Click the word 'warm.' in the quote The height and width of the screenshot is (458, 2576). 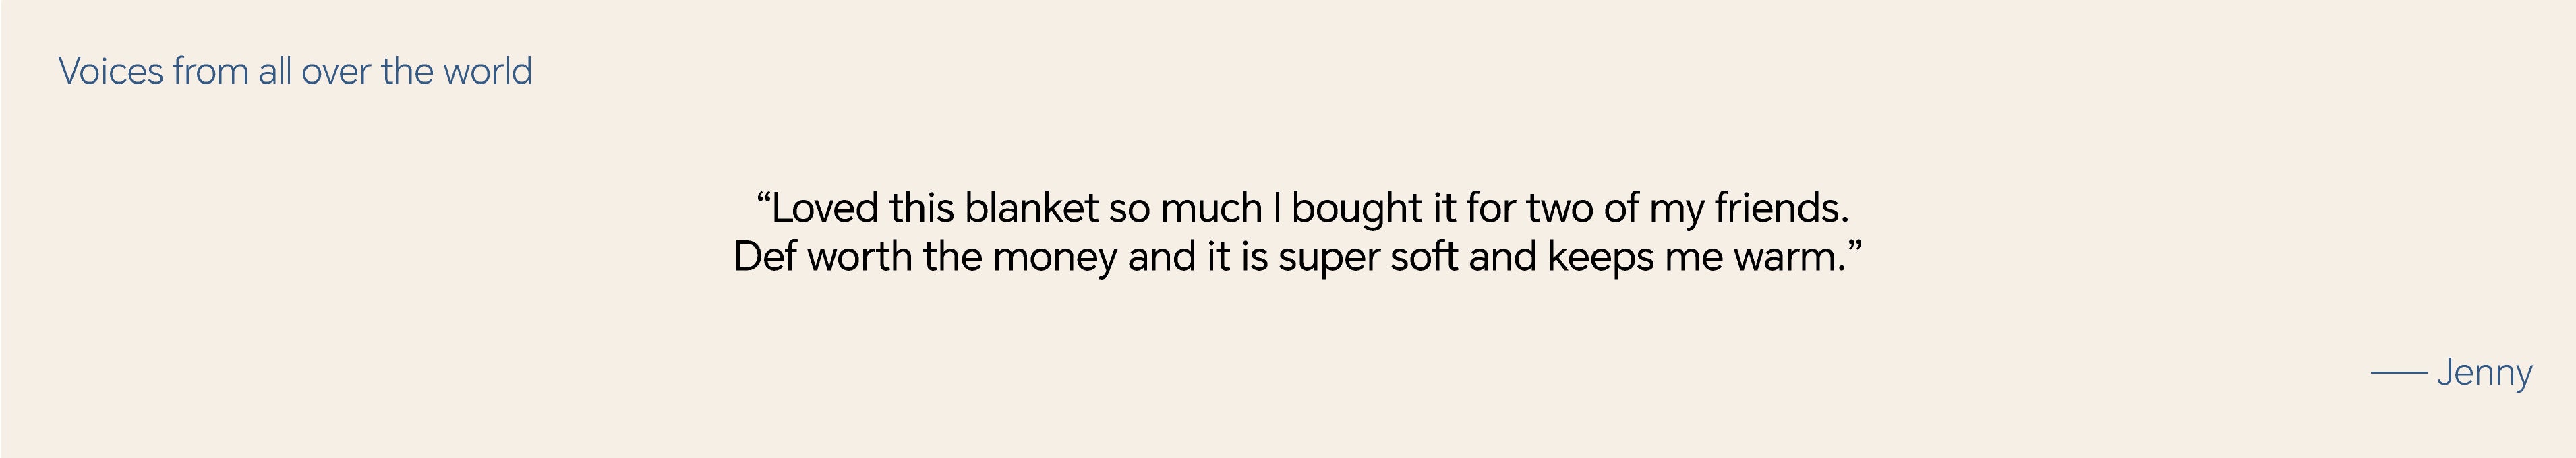(1789, 257)
